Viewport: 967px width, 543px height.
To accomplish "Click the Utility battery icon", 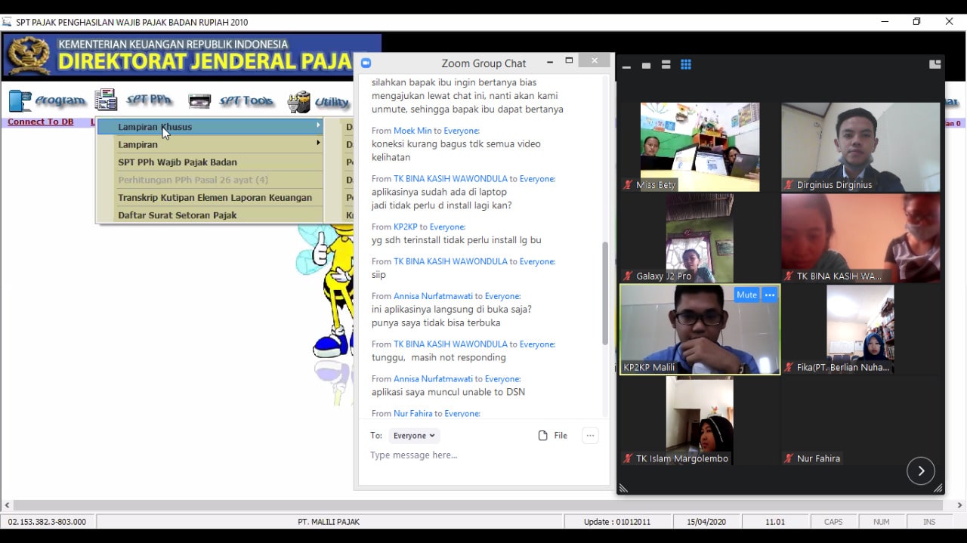I will (x=299, y=101).
